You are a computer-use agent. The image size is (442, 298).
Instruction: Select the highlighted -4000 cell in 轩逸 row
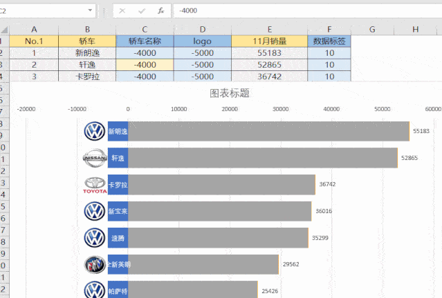coord(145,65)
